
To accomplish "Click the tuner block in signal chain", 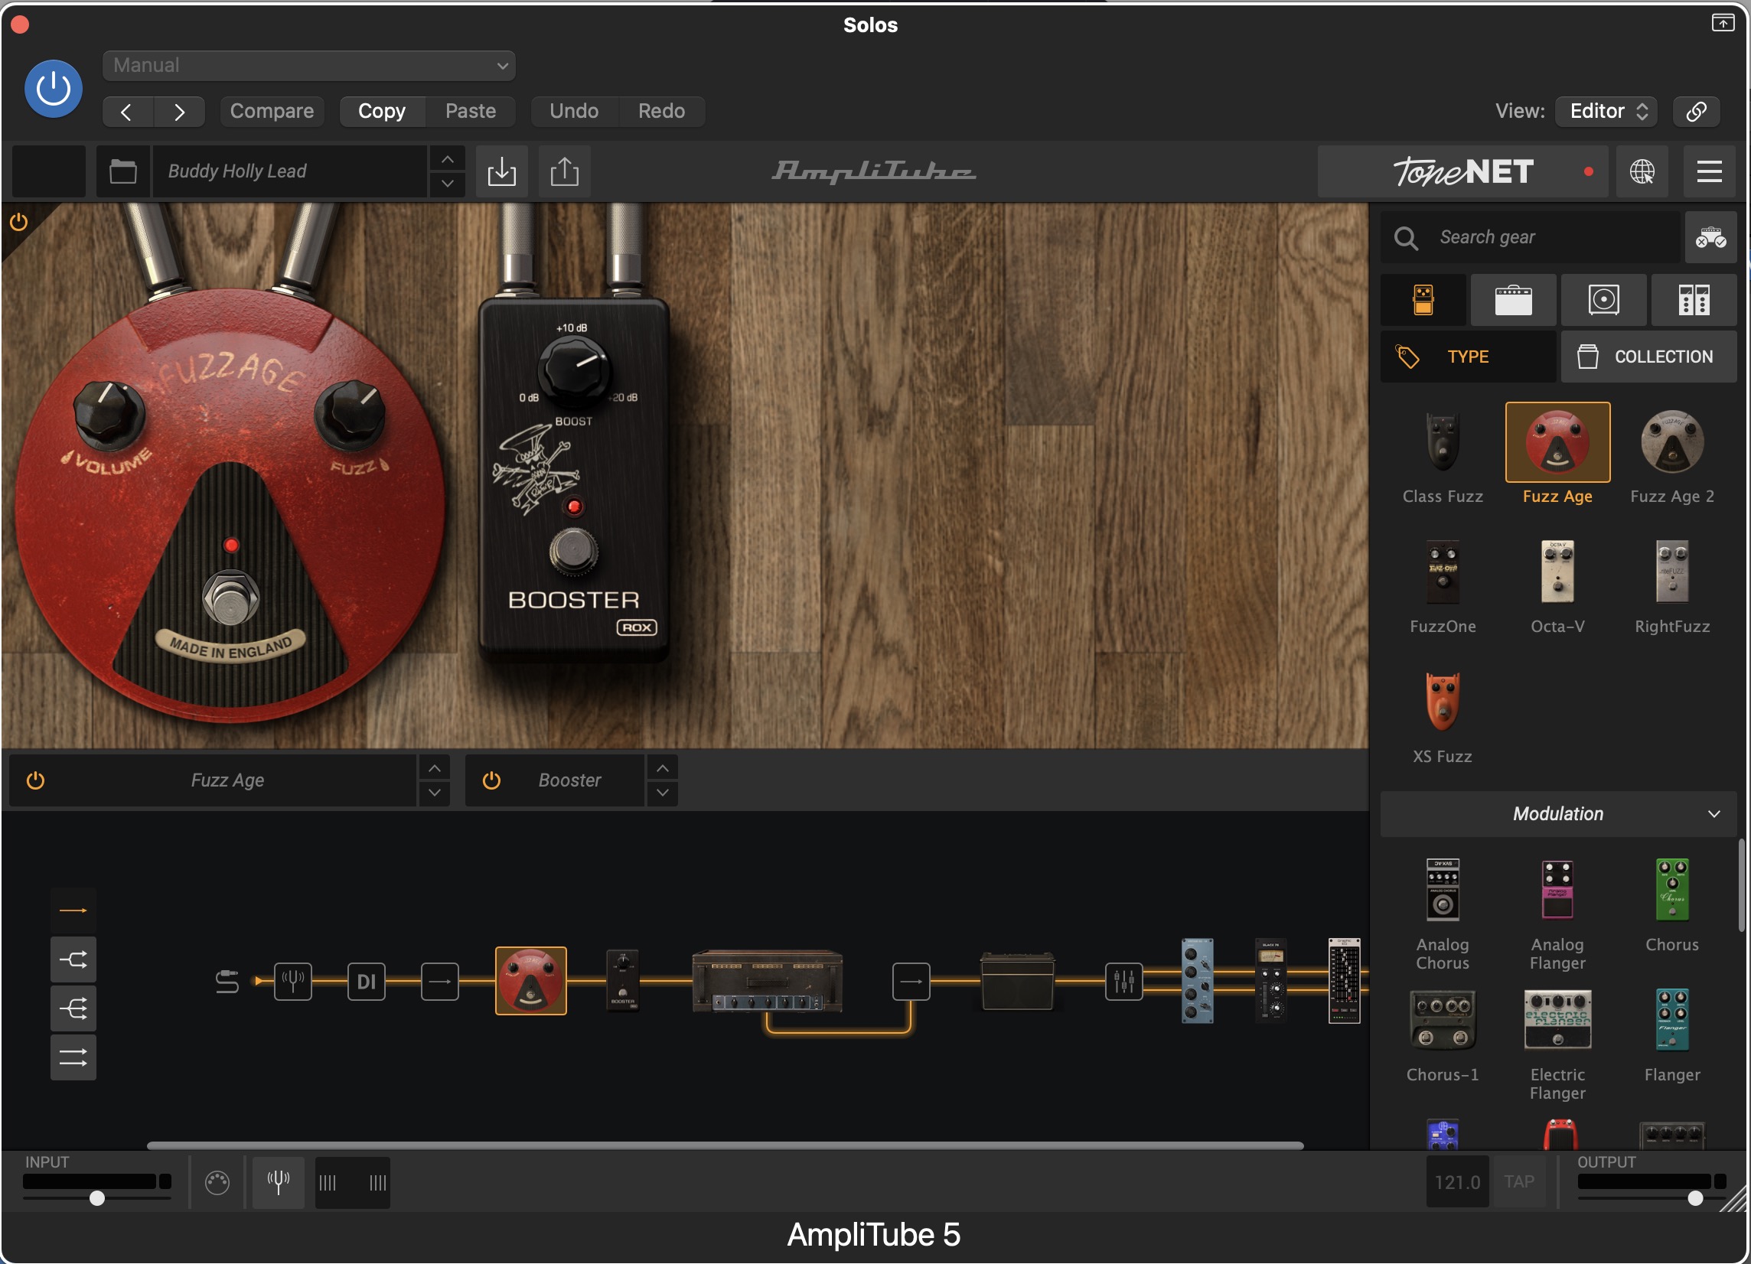I will tap(292, 982).
